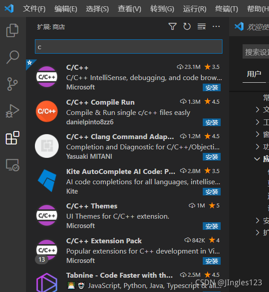Open the Extensions view icon
This screenshot has width=269, height=292.
point(13,138)
